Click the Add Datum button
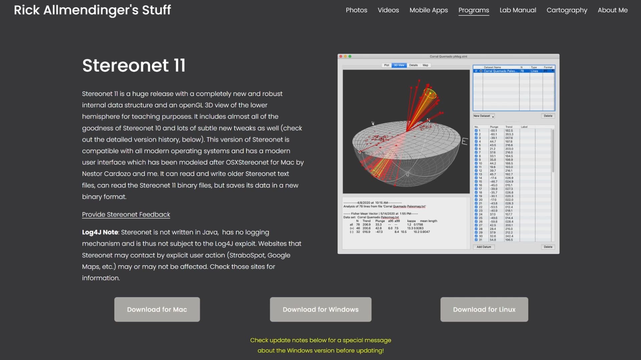Image resolution: width=641 pixels, height=360 pixels. (x=484, y=247)
